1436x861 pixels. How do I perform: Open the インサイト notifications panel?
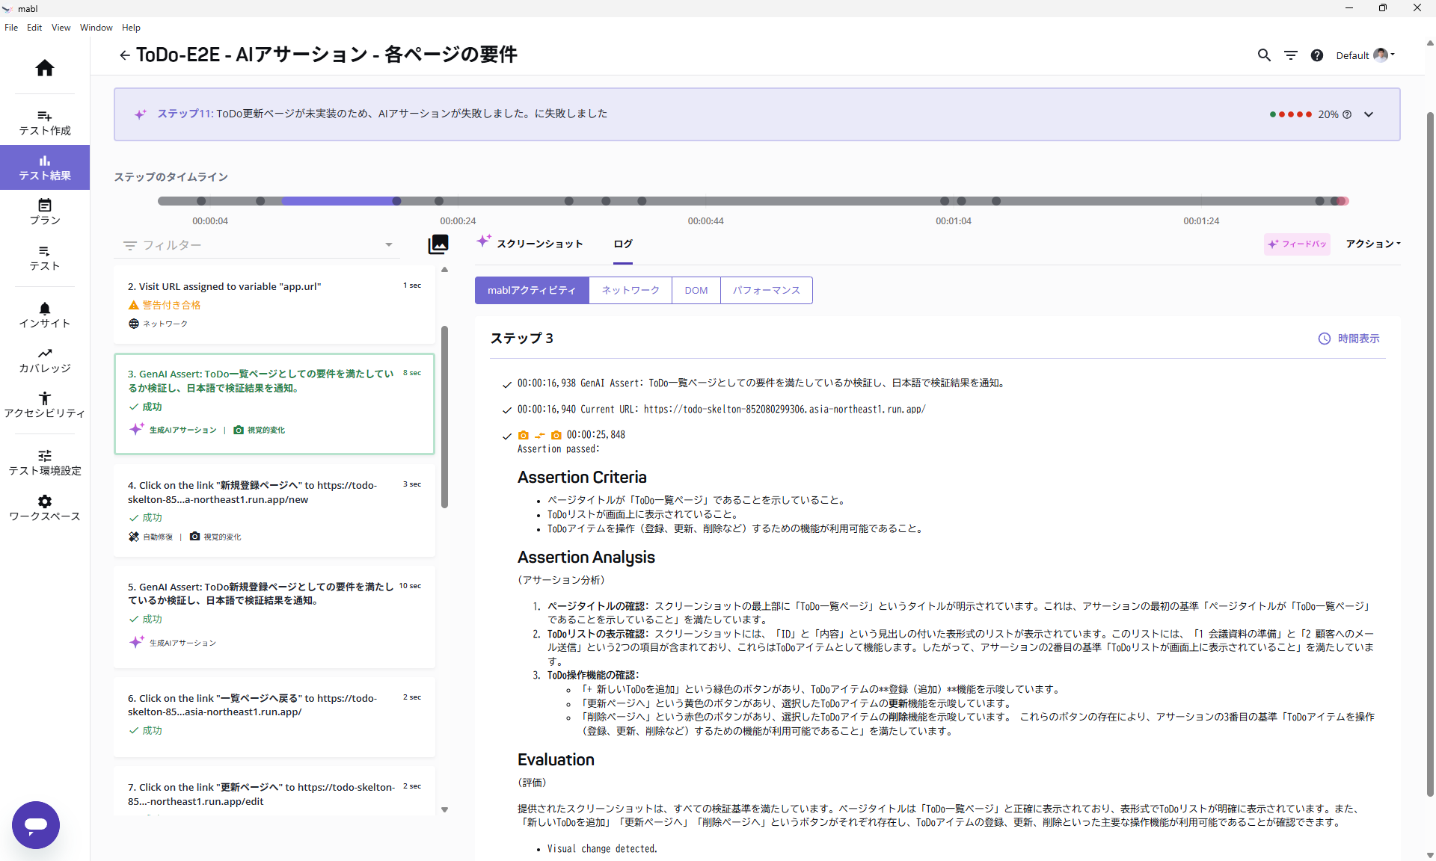click(44, 315)
